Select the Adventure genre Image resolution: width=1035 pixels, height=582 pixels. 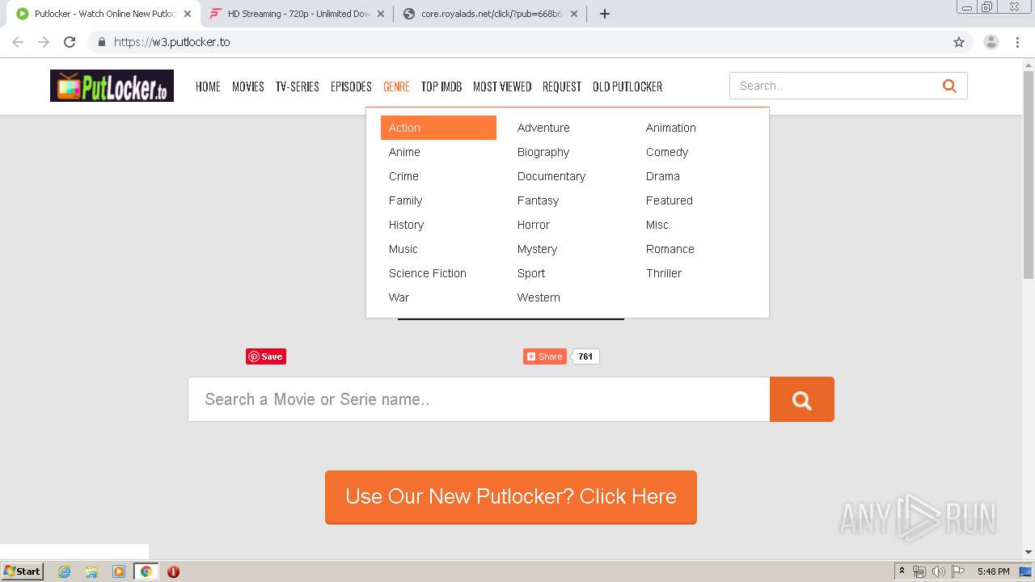(543, 128)
